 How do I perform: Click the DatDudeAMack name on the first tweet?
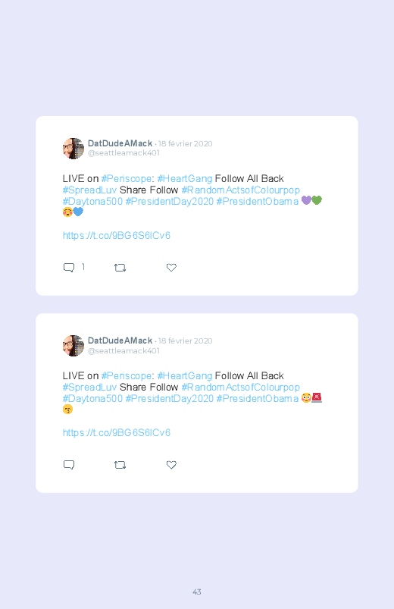coord(120,143)
